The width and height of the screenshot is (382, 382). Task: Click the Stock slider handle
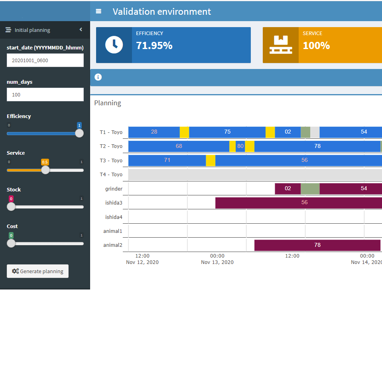coord(11,207)
